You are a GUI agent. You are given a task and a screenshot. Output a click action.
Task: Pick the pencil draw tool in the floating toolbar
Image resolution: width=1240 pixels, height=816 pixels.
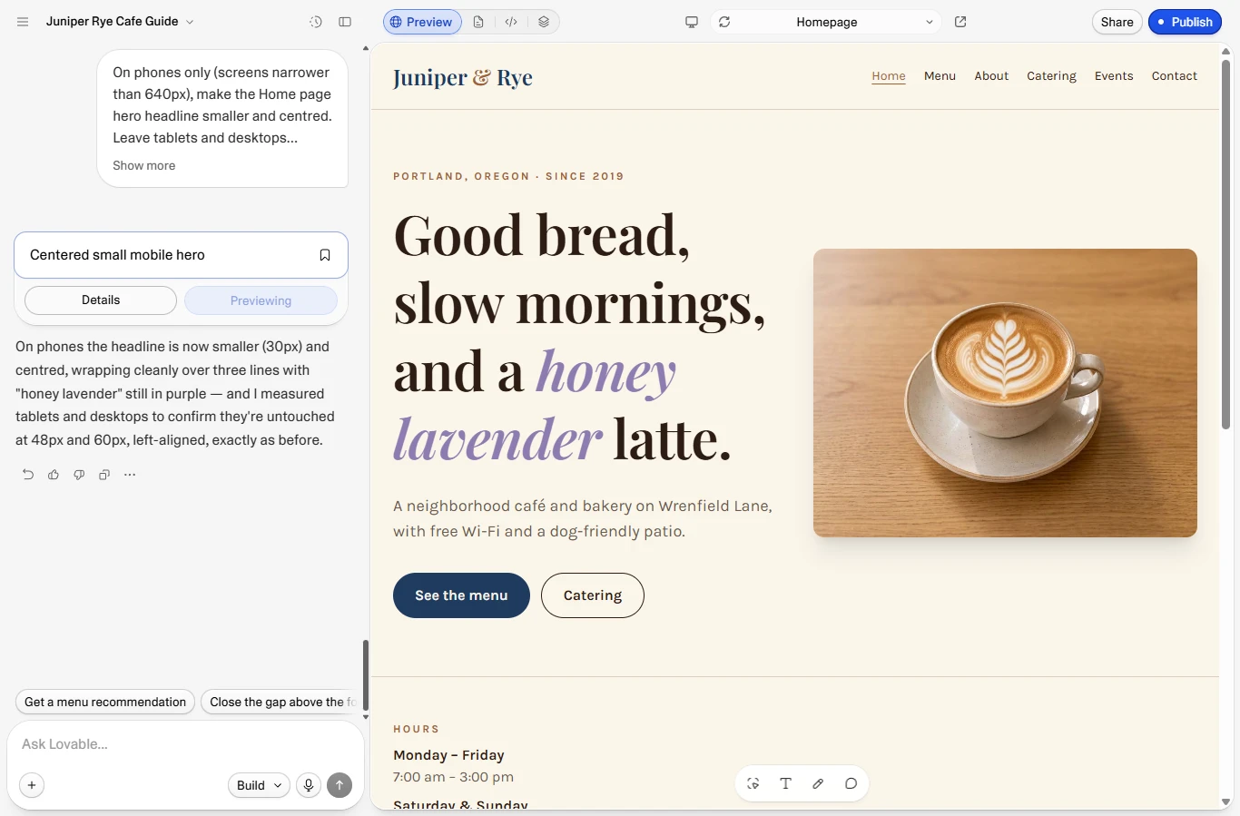[818, 783]
